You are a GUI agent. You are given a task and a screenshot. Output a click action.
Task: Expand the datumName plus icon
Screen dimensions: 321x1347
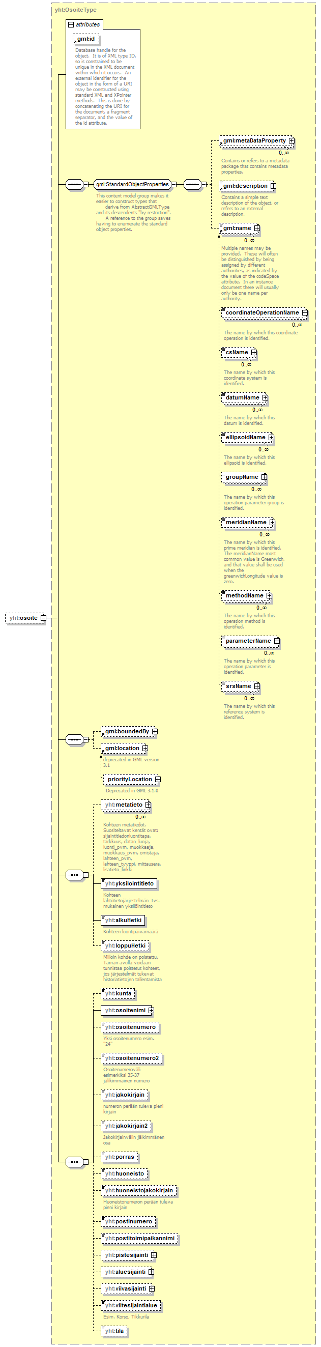click(265, 397)
